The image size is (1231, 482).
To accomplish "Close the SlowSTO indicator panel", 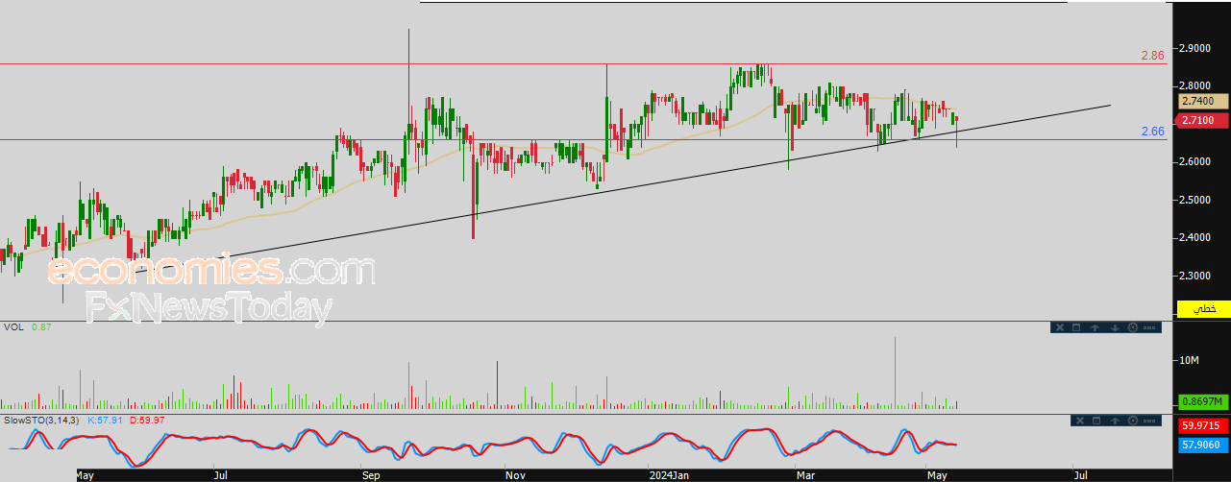I will point(1080,421).
